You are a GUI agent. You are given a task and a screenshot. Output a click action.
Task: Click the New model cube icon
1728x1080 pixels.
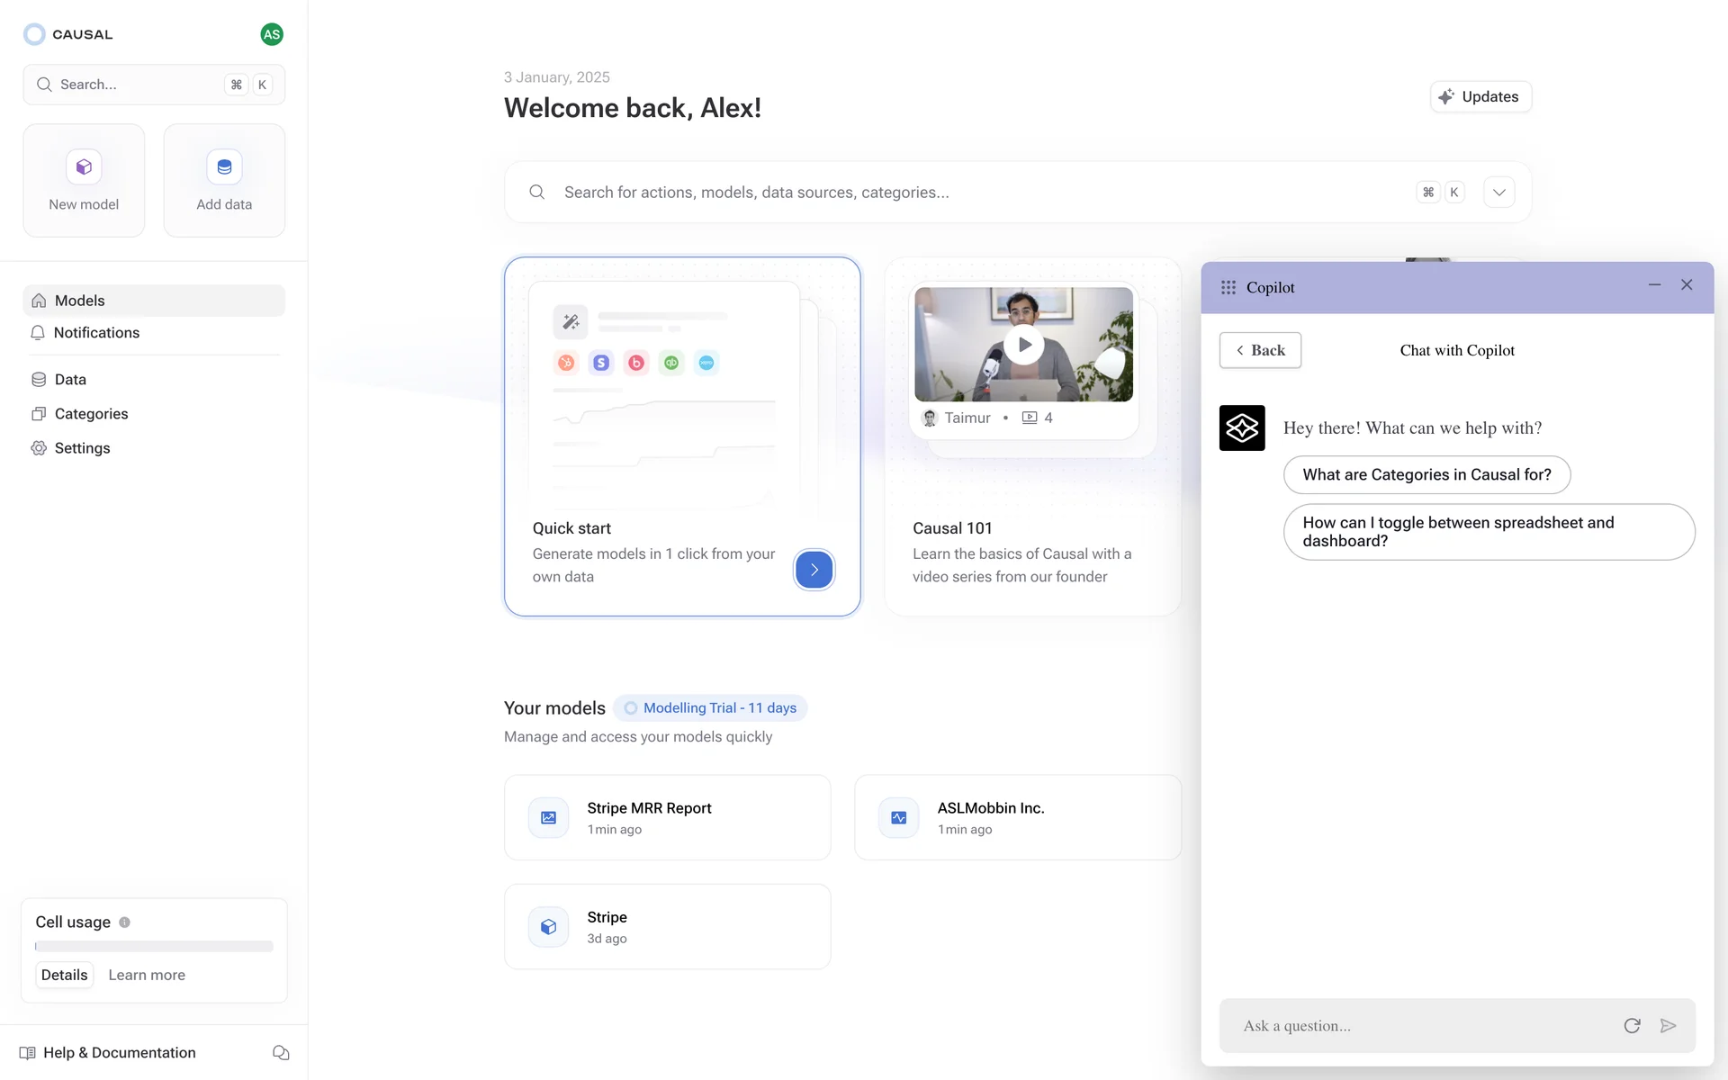coord(84,166)
